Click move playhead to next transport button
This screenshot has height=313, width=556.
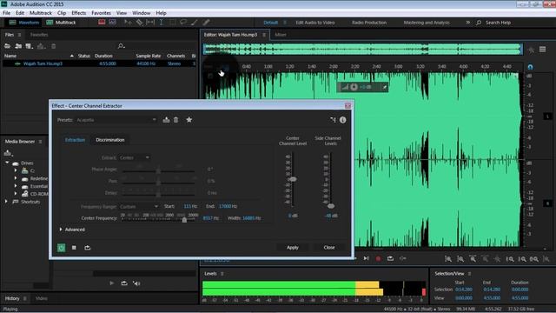pos(366,258)
